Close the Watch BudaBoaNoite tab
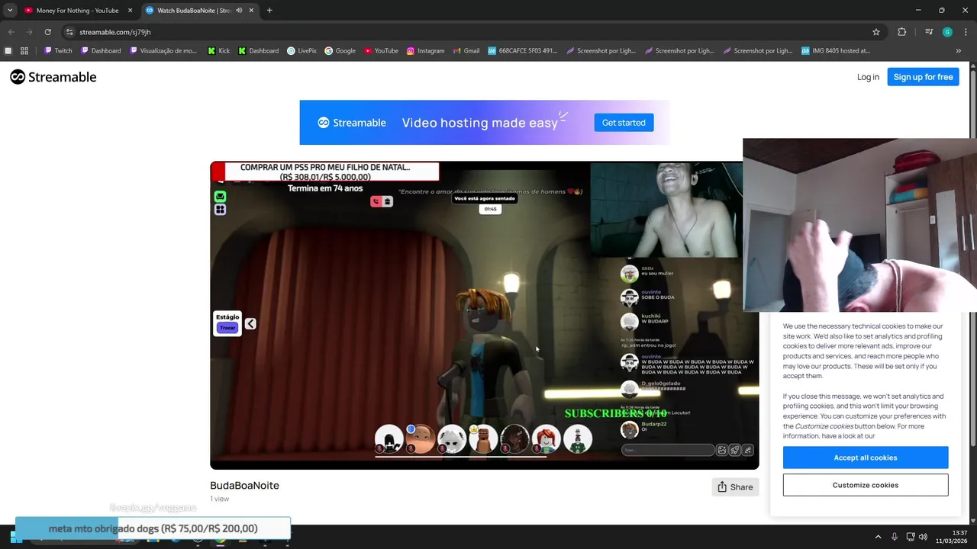The width and height of the screenshot is (977, 549). point(251,11)
